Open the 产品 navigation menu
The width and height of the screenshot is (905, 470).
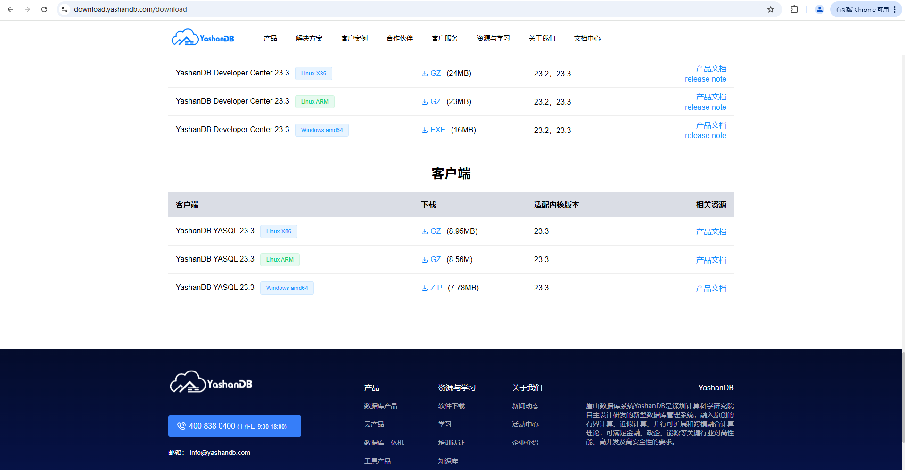[x=270, y=38]
